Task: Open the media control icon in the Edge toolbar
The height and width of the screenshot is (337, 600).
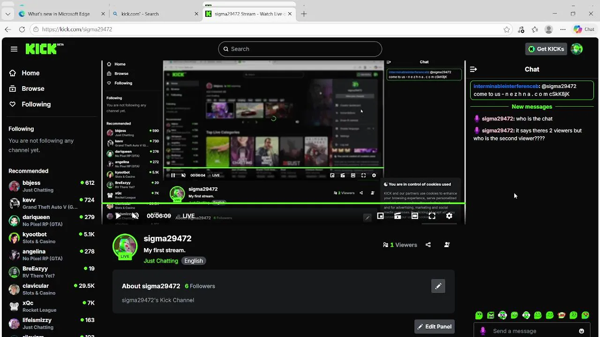Action: coord(521,29)
